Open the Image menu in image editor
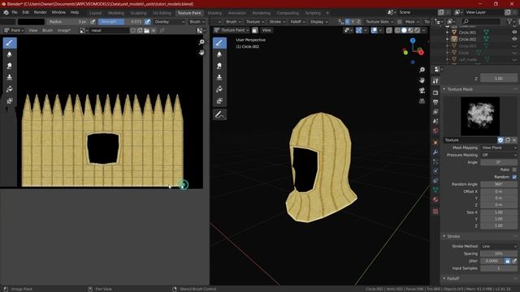Viewport: 520px width, 292px height. pyautogui.click(x=63, y=31)
